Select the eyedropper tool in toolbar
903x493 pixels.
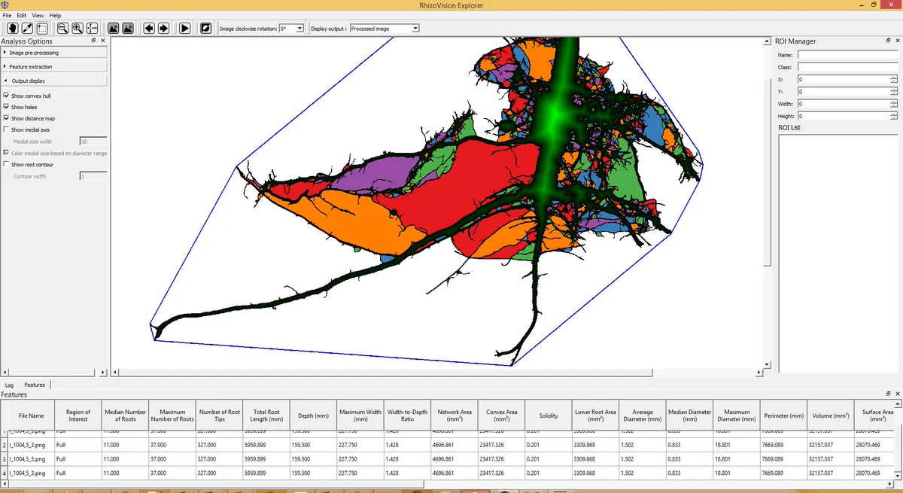coord(27,28)
